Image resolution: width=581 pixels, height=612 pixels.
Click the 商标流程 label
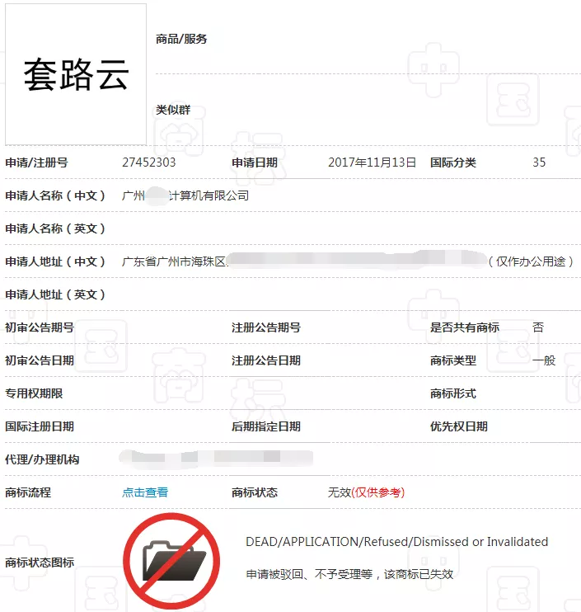28,492
